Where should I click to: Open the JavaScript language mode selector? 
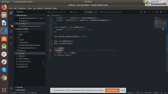click(148, 93)
